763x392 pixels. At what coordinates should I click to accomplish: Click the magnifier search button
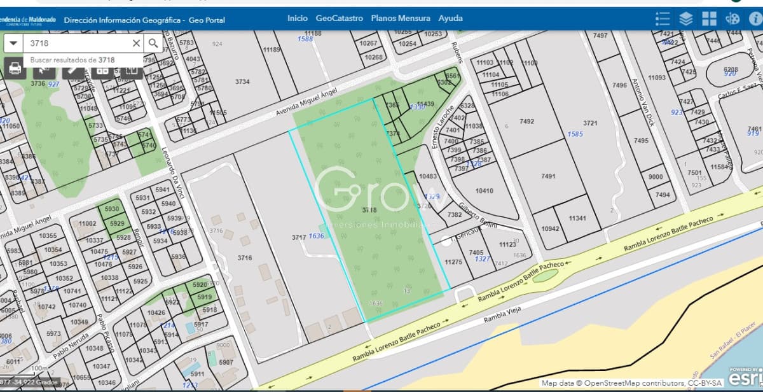[153, 43]
